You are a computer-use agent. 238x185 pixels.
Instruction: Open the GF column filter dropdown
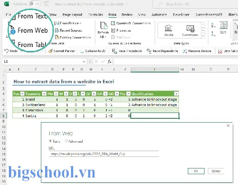point(94,94)
